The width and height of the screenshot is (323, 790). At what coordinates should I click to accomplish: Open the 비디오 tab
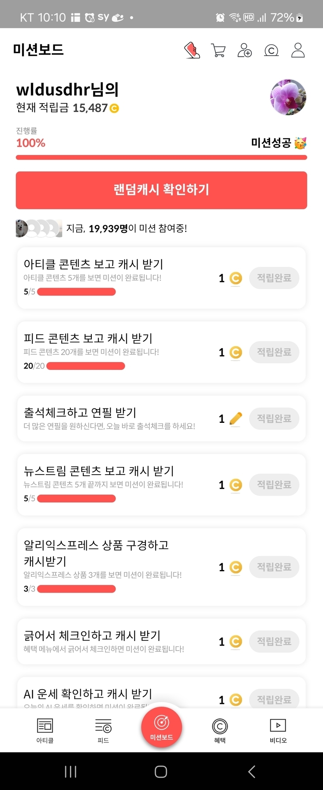[x=278, y=730]
